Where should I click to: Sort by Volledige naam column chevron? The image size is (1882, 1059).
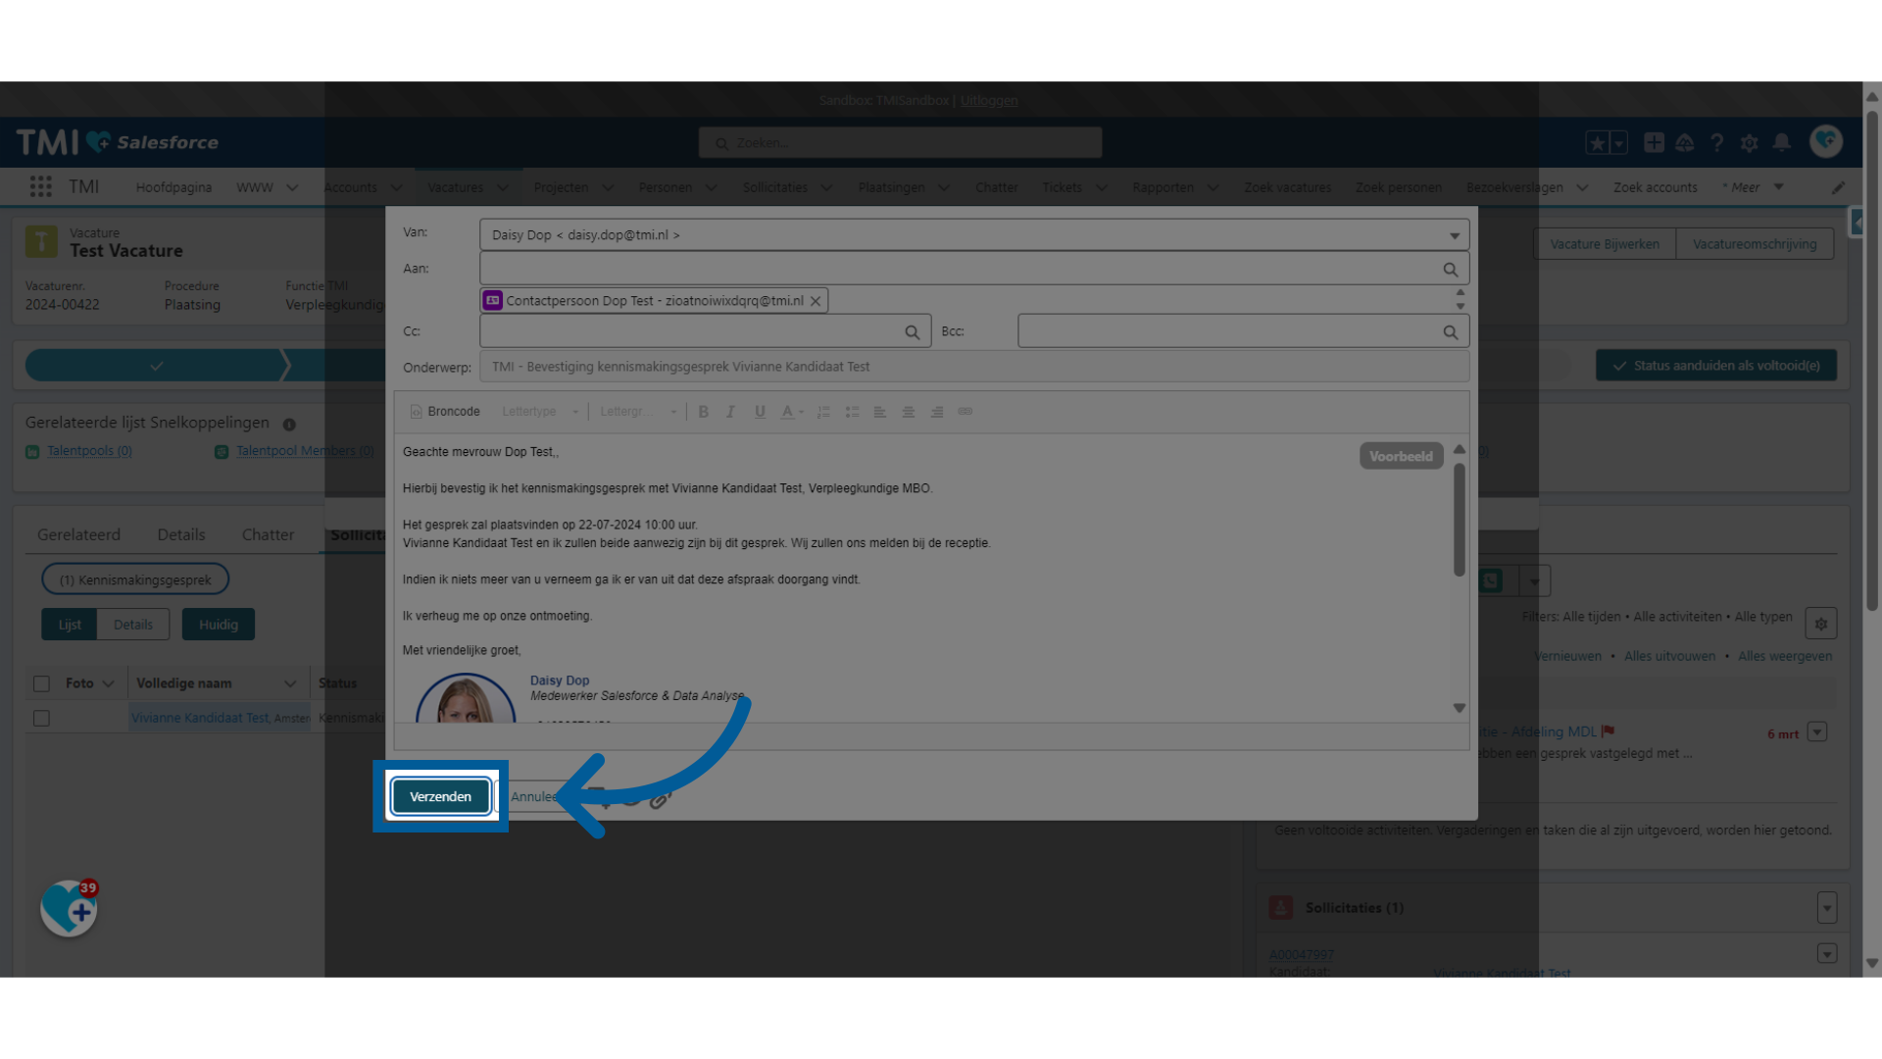pos(290,683)
